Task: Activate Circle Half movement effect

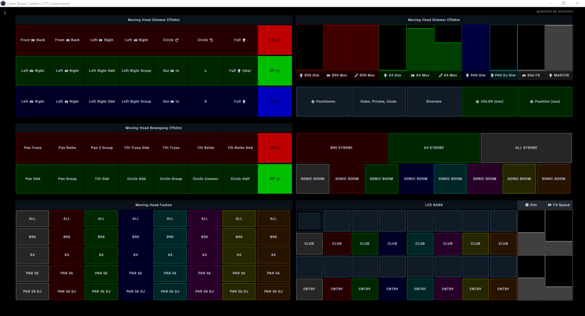Action: [240, 178]
